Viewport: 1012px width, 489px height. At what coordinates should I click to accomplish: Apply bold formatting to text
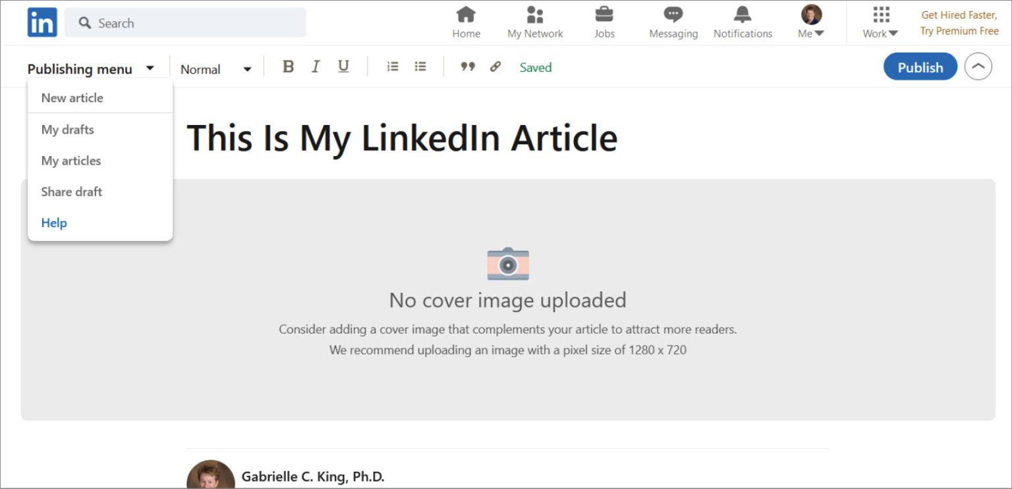288,66
